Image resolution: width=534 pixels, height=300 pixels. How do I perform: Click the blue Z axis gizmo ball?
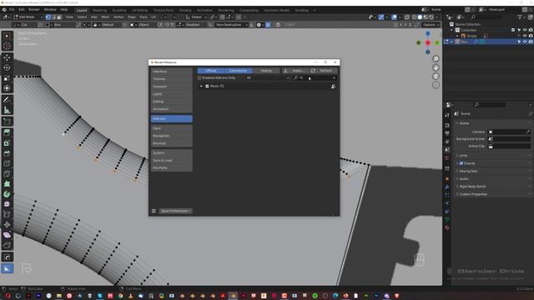point(428,33)
